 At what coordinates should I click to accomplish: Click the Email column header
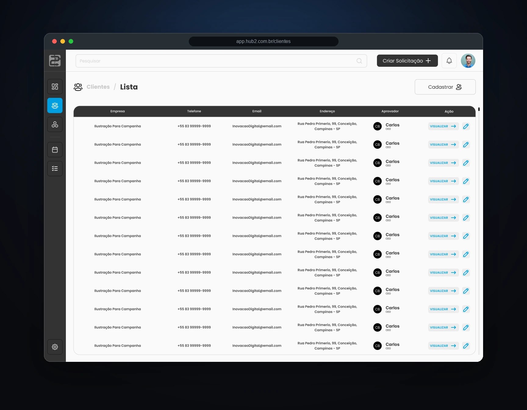[x=257, y=111]
